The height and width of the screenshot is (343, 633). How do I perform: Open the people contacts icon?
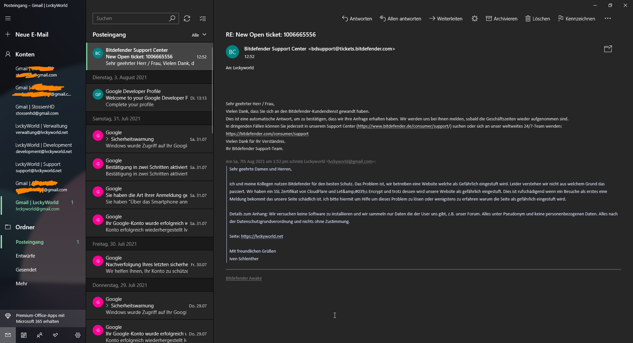(40, 335)
